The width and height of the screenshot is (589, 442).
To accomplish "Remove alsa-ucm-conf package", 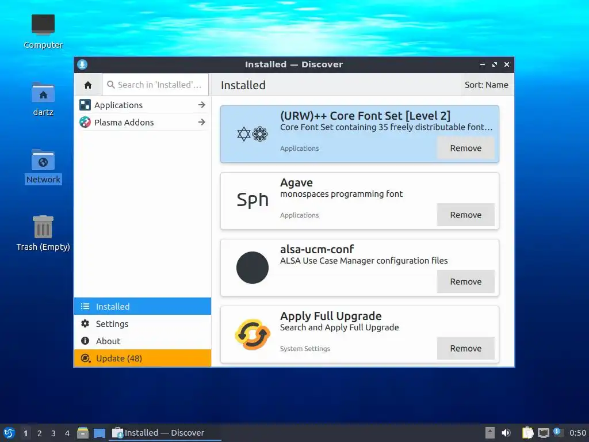I will [465, 281].
